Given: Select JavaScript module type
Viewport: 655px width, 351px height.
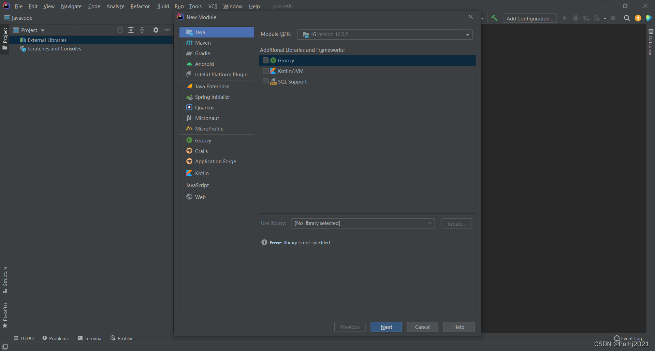Looking at the screenshot, I should point(216,185).
